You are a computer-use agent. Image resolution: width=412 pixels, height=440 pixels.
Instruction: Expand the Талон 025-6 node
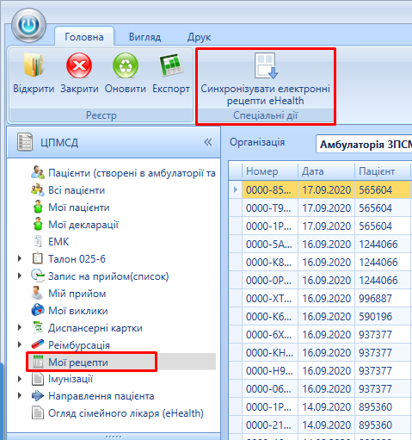pos(20,258)
